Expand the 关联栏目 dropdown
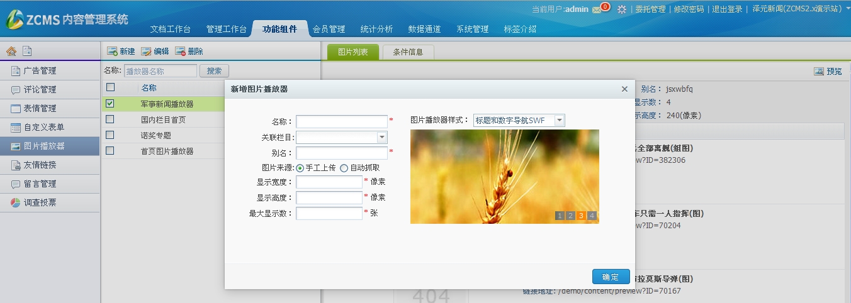 (x=381, y=137)
